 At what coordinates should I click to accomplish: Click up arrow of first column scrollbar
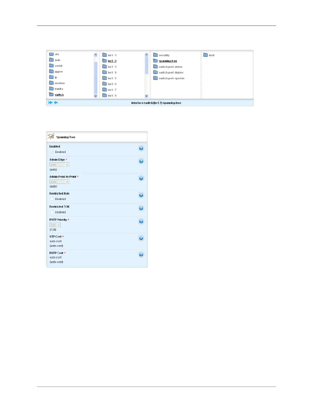pos(96,55)
